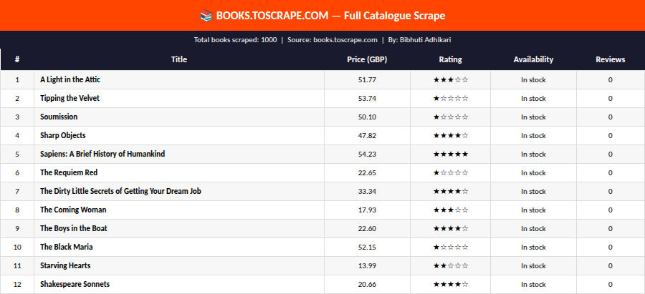The height and width of the screenshot is (294, 645).
Task: Click row number 7 cell
Action: pos(17,191)
